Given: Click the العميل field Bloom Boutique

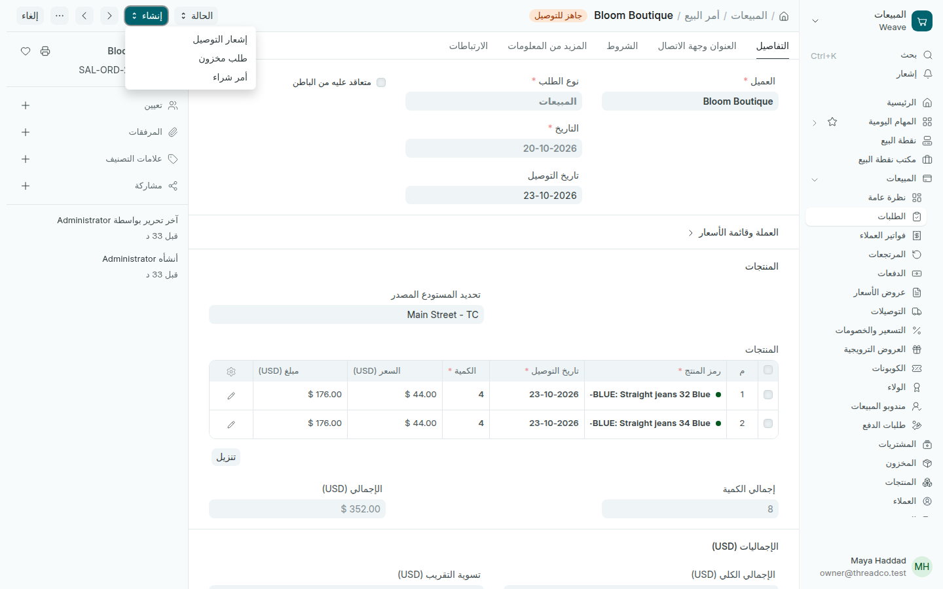Looking at the screenshot, I should click(690, 101).
